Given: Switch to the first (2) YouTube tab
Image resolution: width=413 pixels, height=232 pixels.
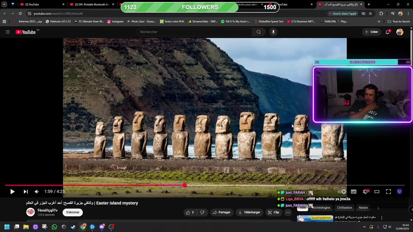Looking at the screenshot, I should pos(42,5).
